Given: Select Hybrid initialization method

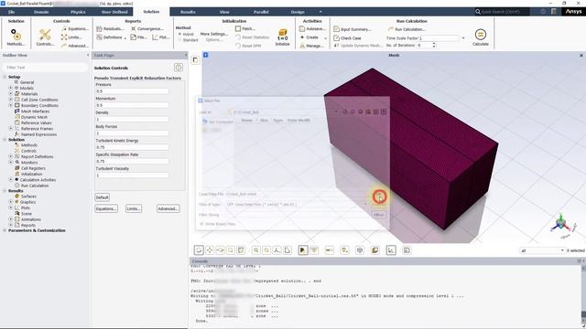Looking at the screenshot, I should 186,34.
